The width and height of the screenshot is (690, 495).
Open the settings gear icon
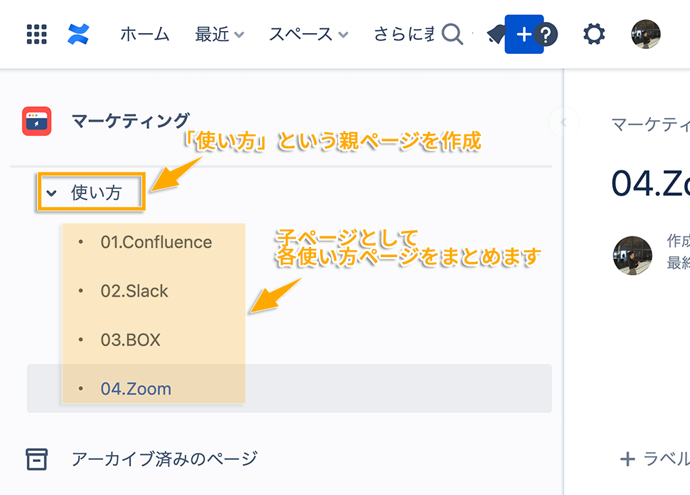pos(594,34)
